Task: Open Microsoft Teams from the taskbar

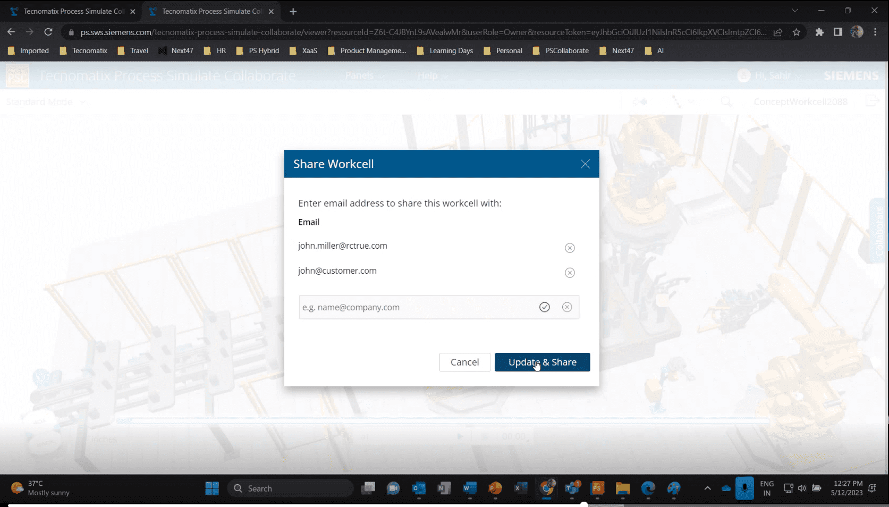Action: [572, 488]
